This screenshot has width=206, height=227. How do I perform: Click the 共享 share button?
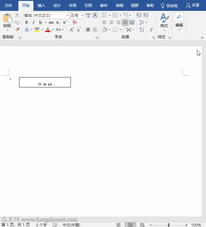click(193, 6)
